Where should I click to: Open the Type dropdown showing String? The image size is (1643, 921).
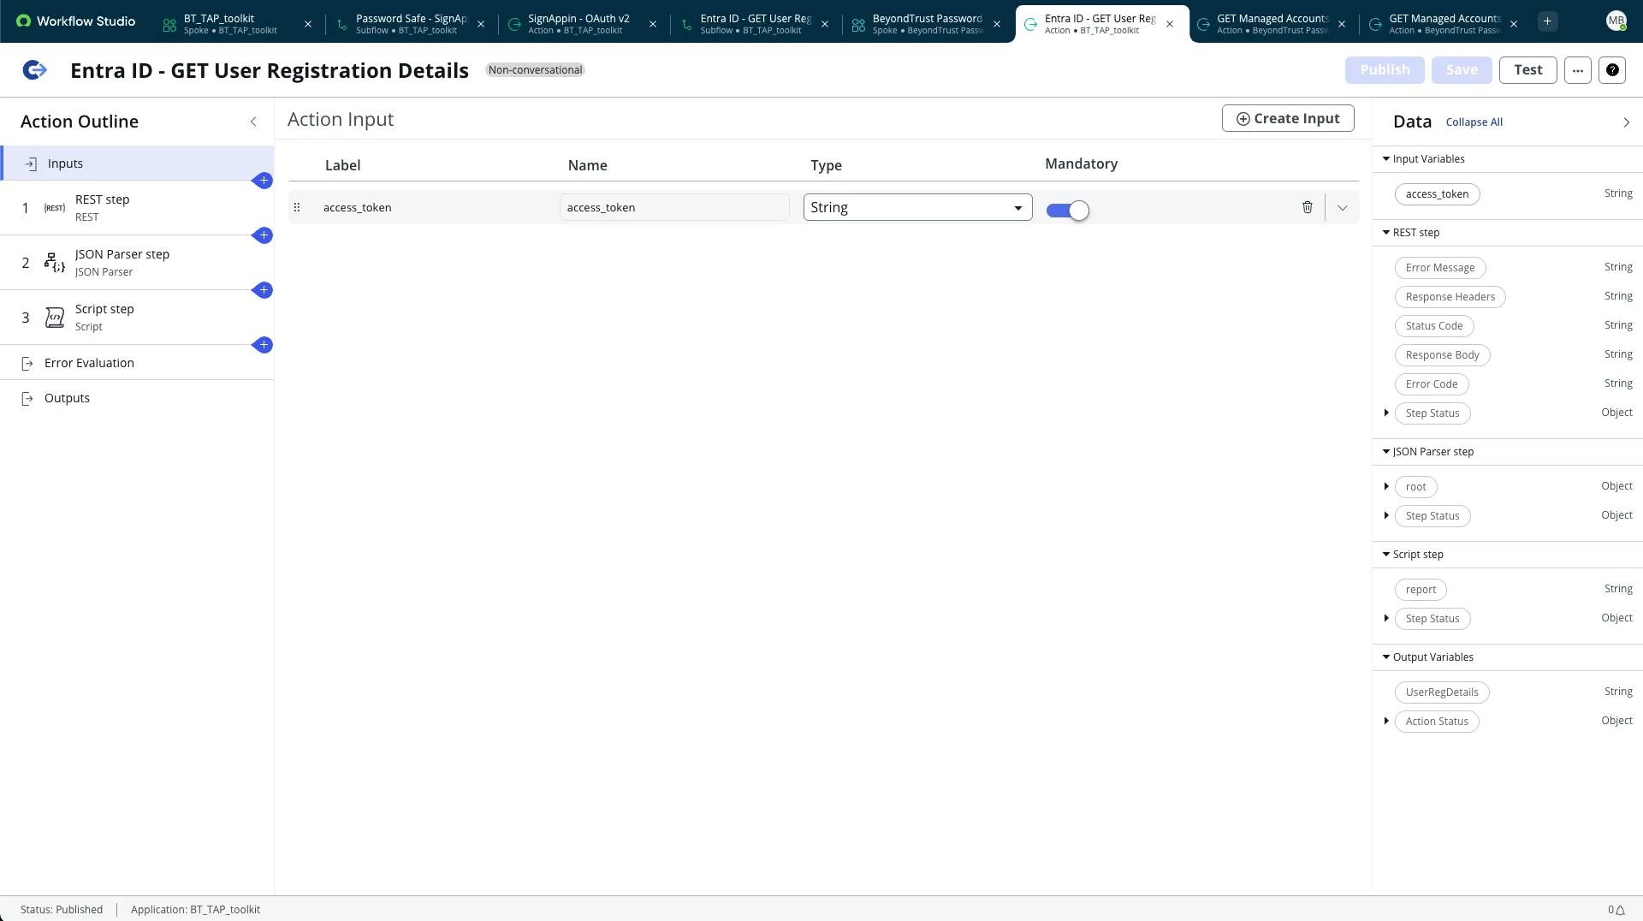[x=917, y=207]
